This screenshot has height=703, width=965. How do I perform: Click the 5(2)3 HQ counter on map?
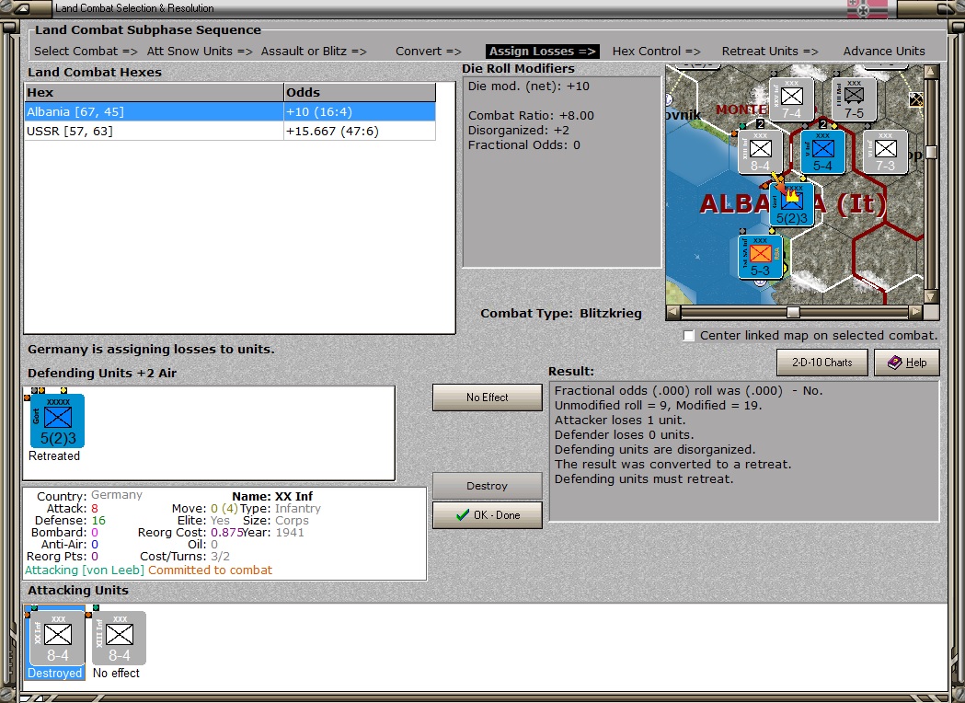click(791, 204)
